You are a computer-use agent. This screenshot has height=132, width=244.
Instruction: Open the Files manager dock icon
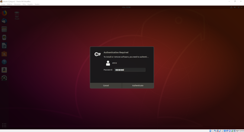(x=4, y=29)
